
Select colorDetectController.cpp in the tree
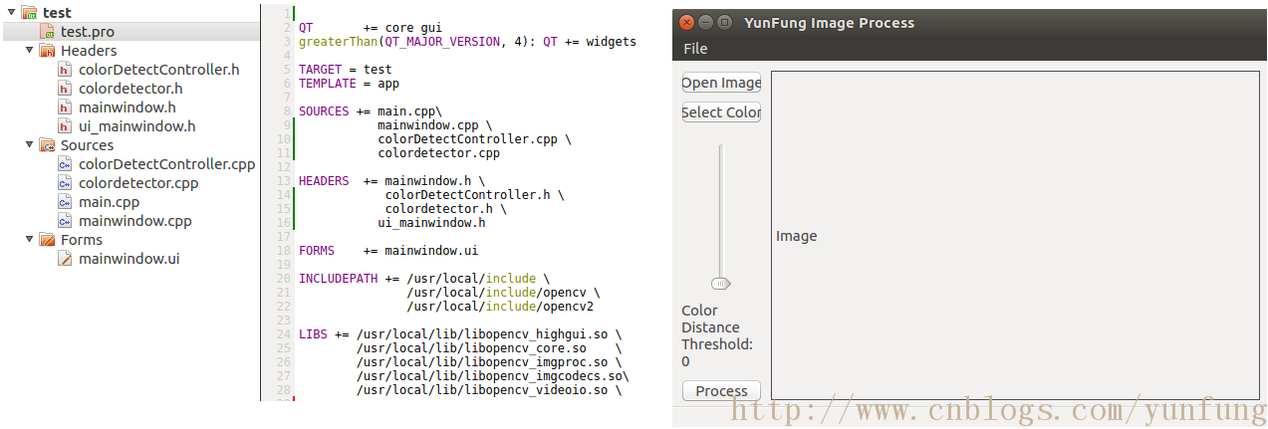(x=167, y=164)
